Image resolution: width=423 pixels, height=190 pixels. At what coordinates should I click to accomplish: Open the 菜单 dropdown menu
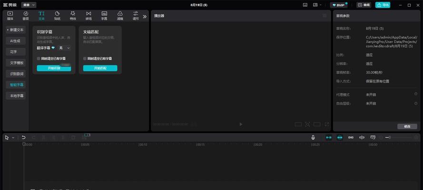coord(29,5)
